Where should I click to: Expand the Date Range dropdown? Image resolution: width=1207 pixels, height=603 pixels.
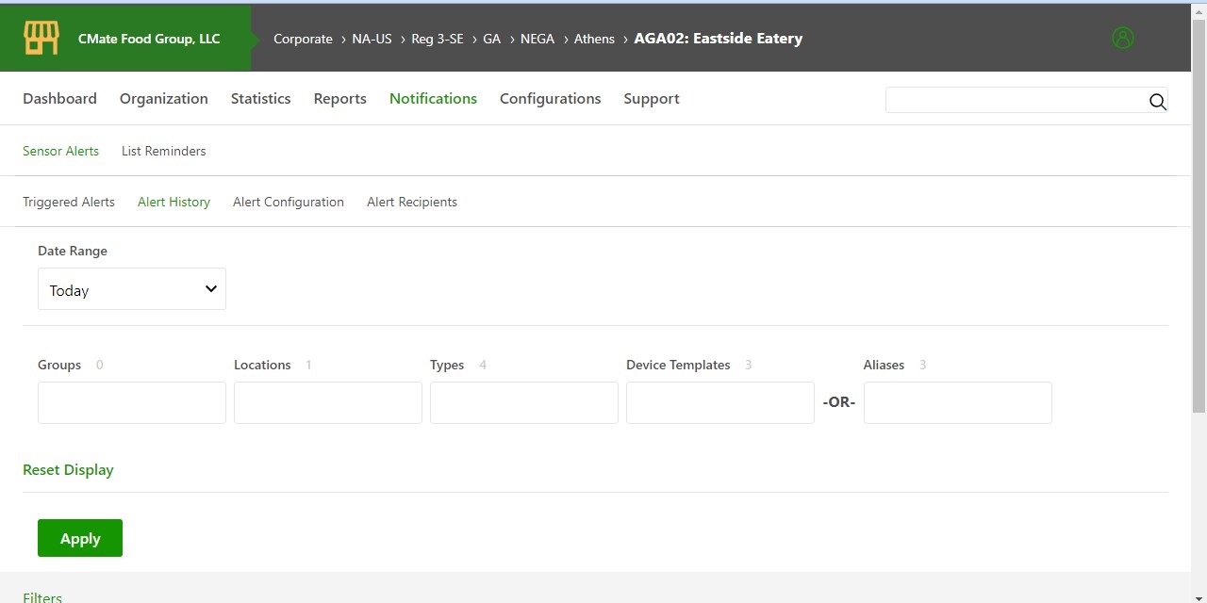pyautogui.click(x=132, y=289)
